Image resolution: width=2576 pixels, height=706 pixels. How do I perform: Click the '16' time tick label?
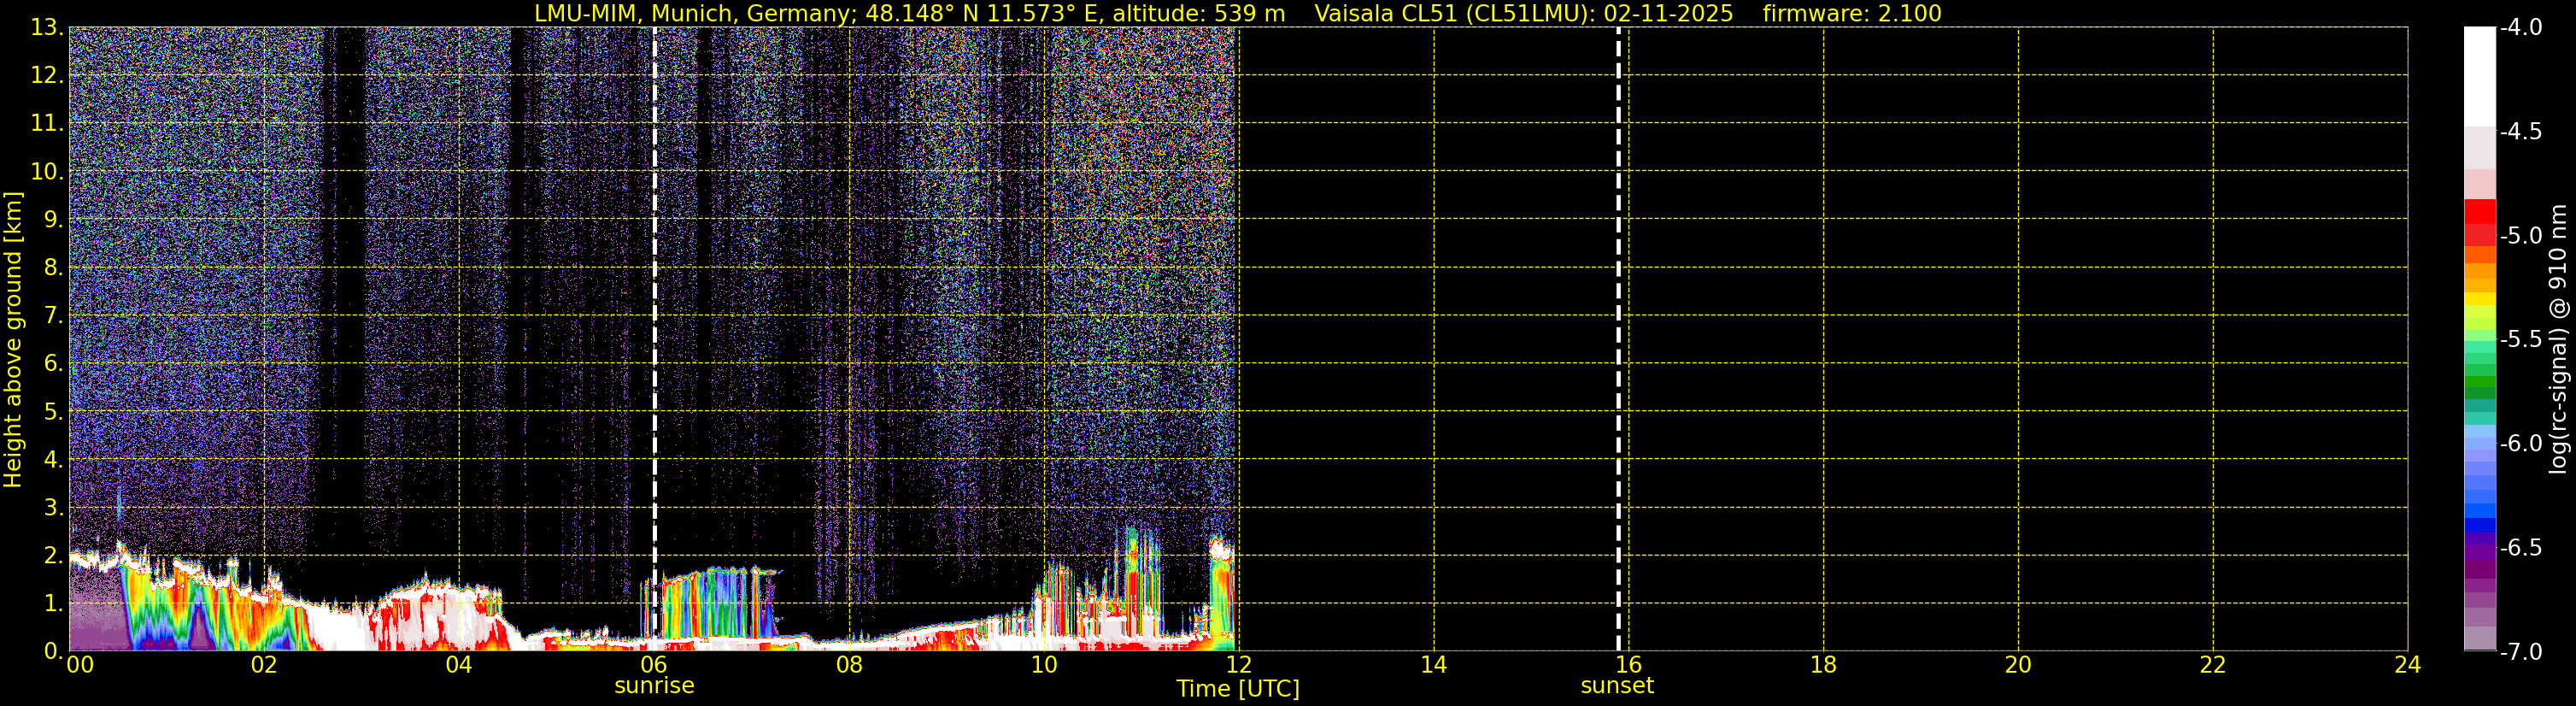pyautogui.click(x=1628, y=664)
